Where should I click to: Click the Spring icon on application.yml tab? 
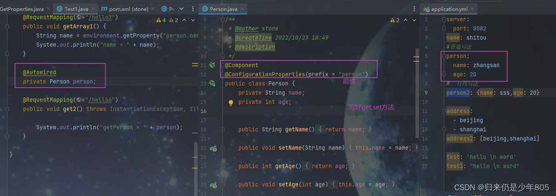tap(426, 9)
